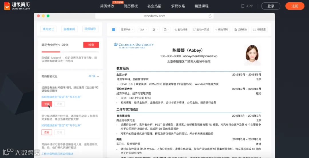Open the wording link under the time-order suggestion
Image resolution: width=309 pixels, height=158 pixels.
click(x=62, y=97)
